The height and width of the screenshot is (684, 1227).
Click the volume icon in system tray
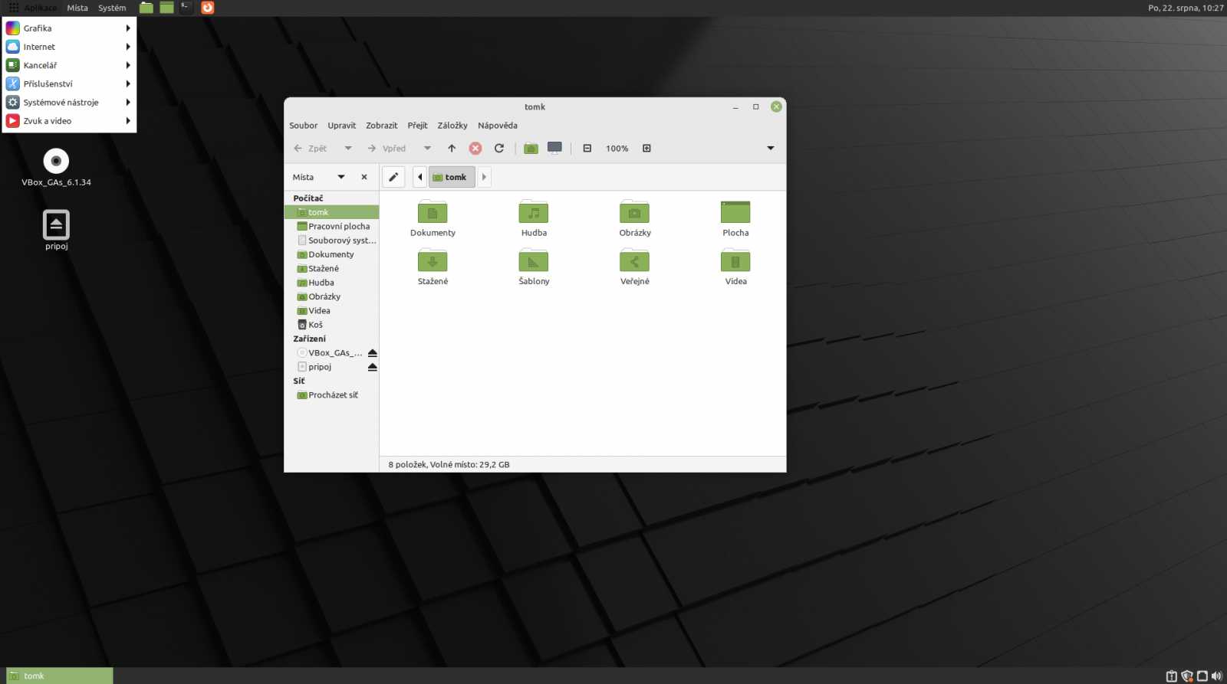[1216, 676]
